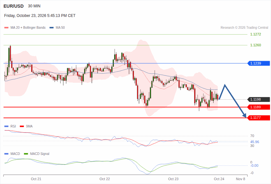Click the 9MA legend label
The width and height of the screenshot is (271, 184).
(29, 126)
